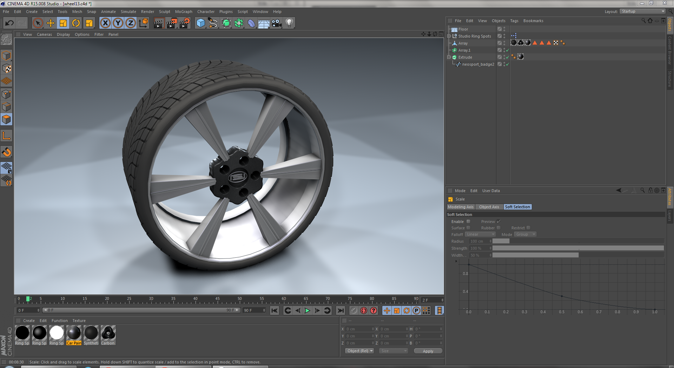Open the Sculpt menu
The height and width of the screenshot is (368, 674).
pos(164,12)
